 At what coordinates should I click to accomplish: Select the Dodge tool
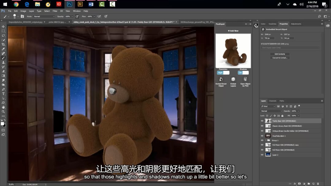[x=3, y=85]
